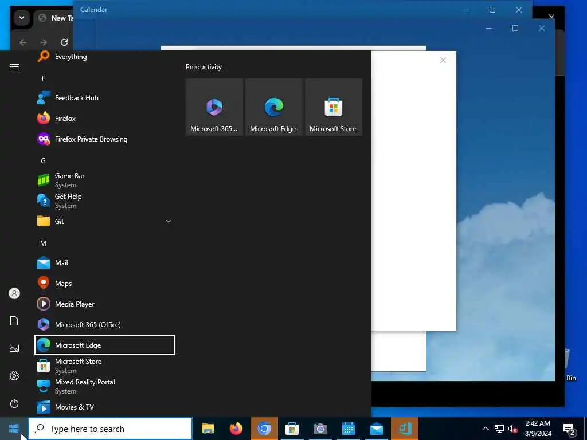The image size is (587, 440).
Task: Minimize the Calendar window
Action: pyautogui.click(x=466, y=10)
